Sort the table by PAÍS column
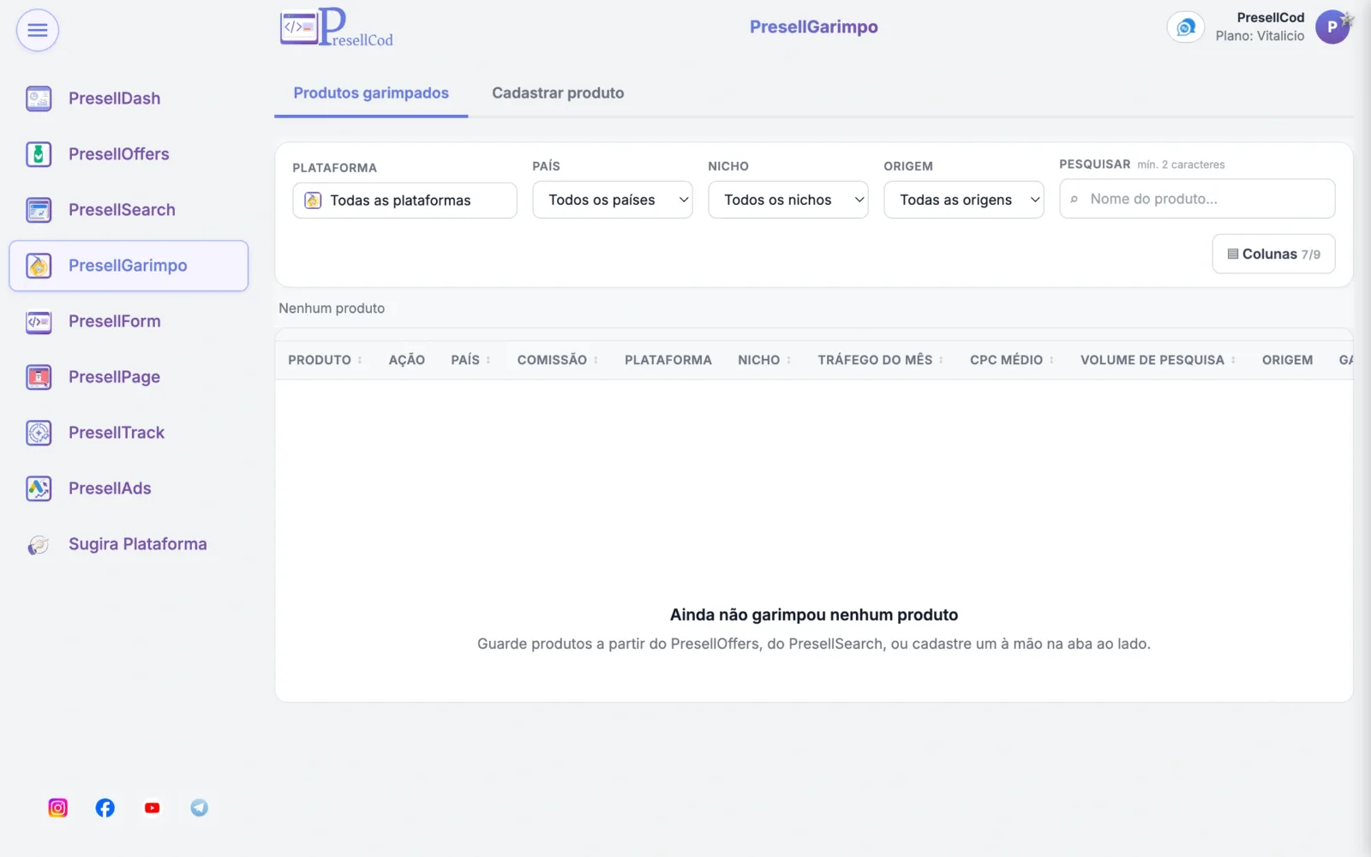1371x857 pixels. tap(470, 360)
